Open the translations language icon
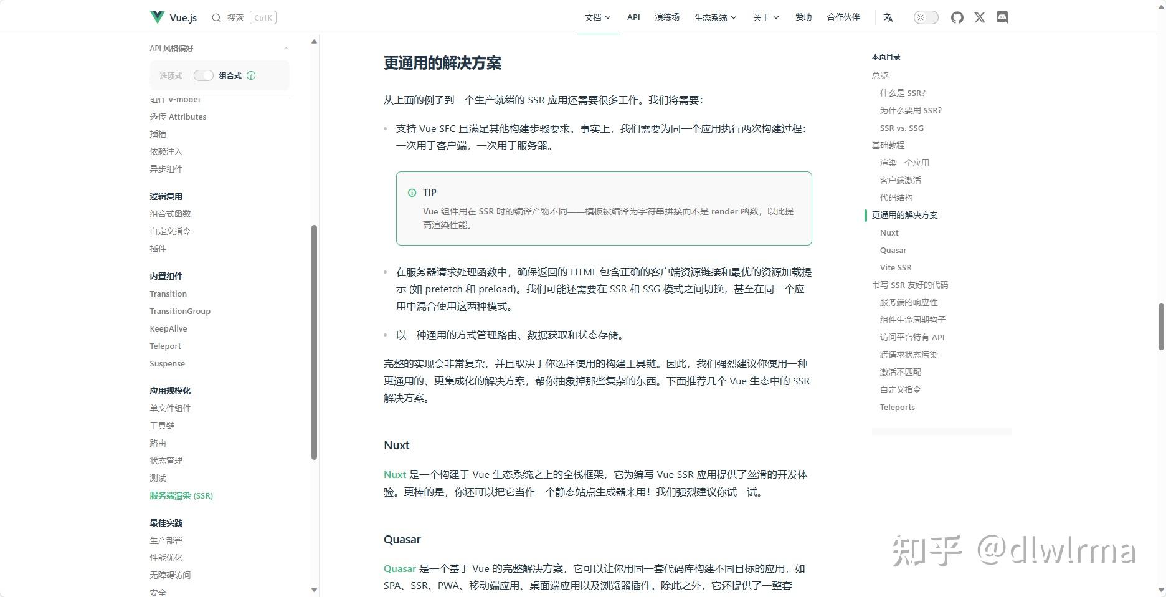The width and height of the screenshot is (1166, 597). [888, 17]
